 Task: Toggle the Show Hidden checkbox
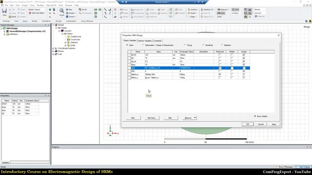[x=255, y=116]
